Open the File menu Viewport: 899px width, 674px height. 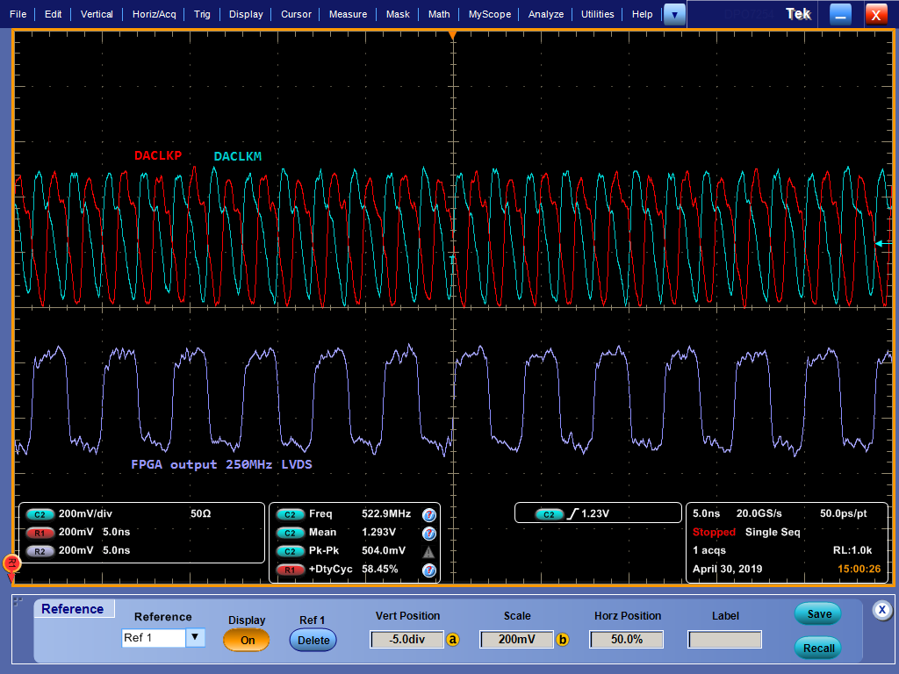pyautogui.click(x=18, y=14)
